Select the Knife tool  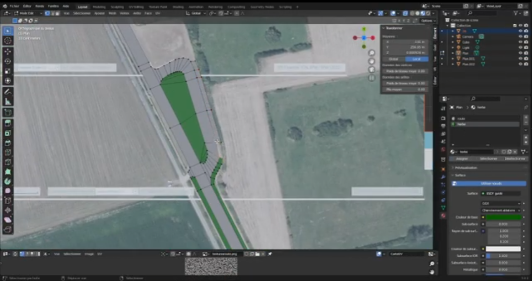(x=8, y=162)
